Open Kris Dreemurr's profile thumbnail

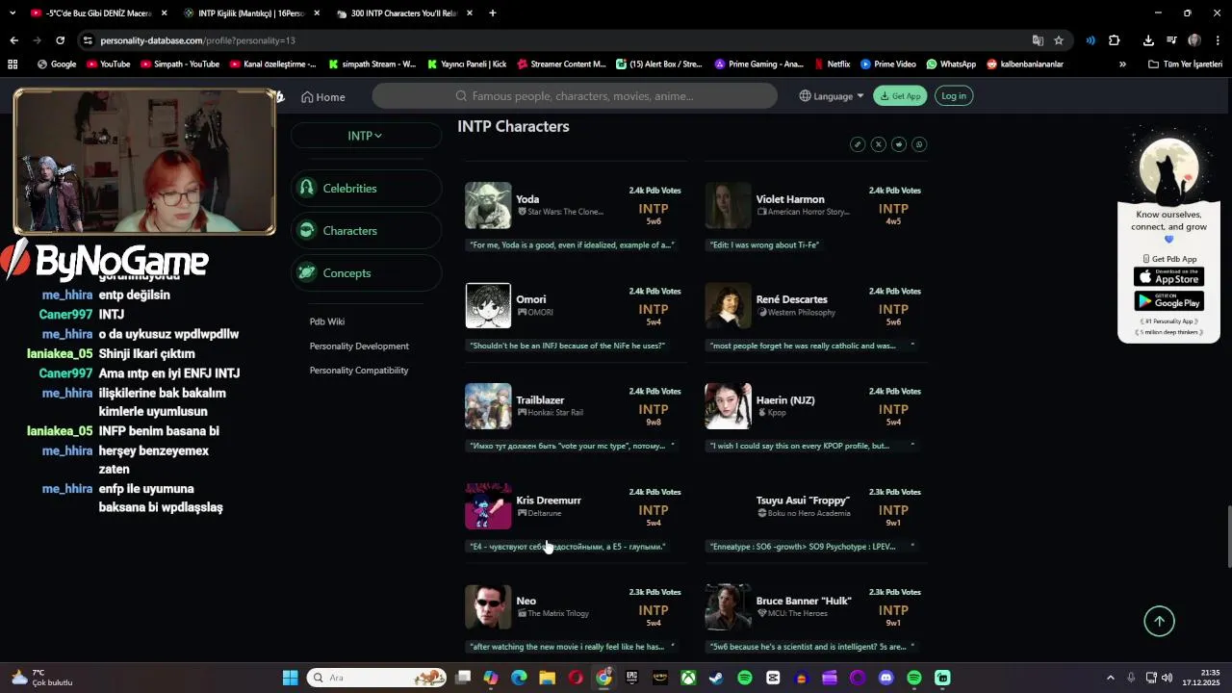coord(488,506)
